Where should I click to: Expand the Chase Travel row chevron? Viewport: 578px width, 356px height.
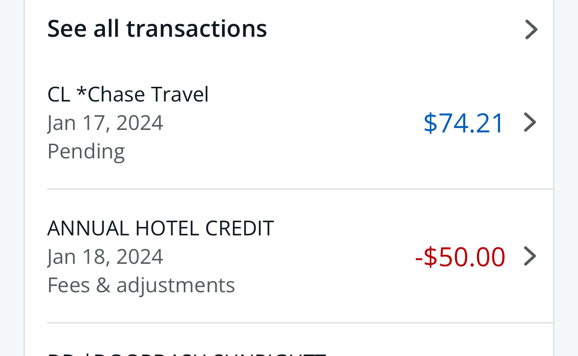point(530,123)
